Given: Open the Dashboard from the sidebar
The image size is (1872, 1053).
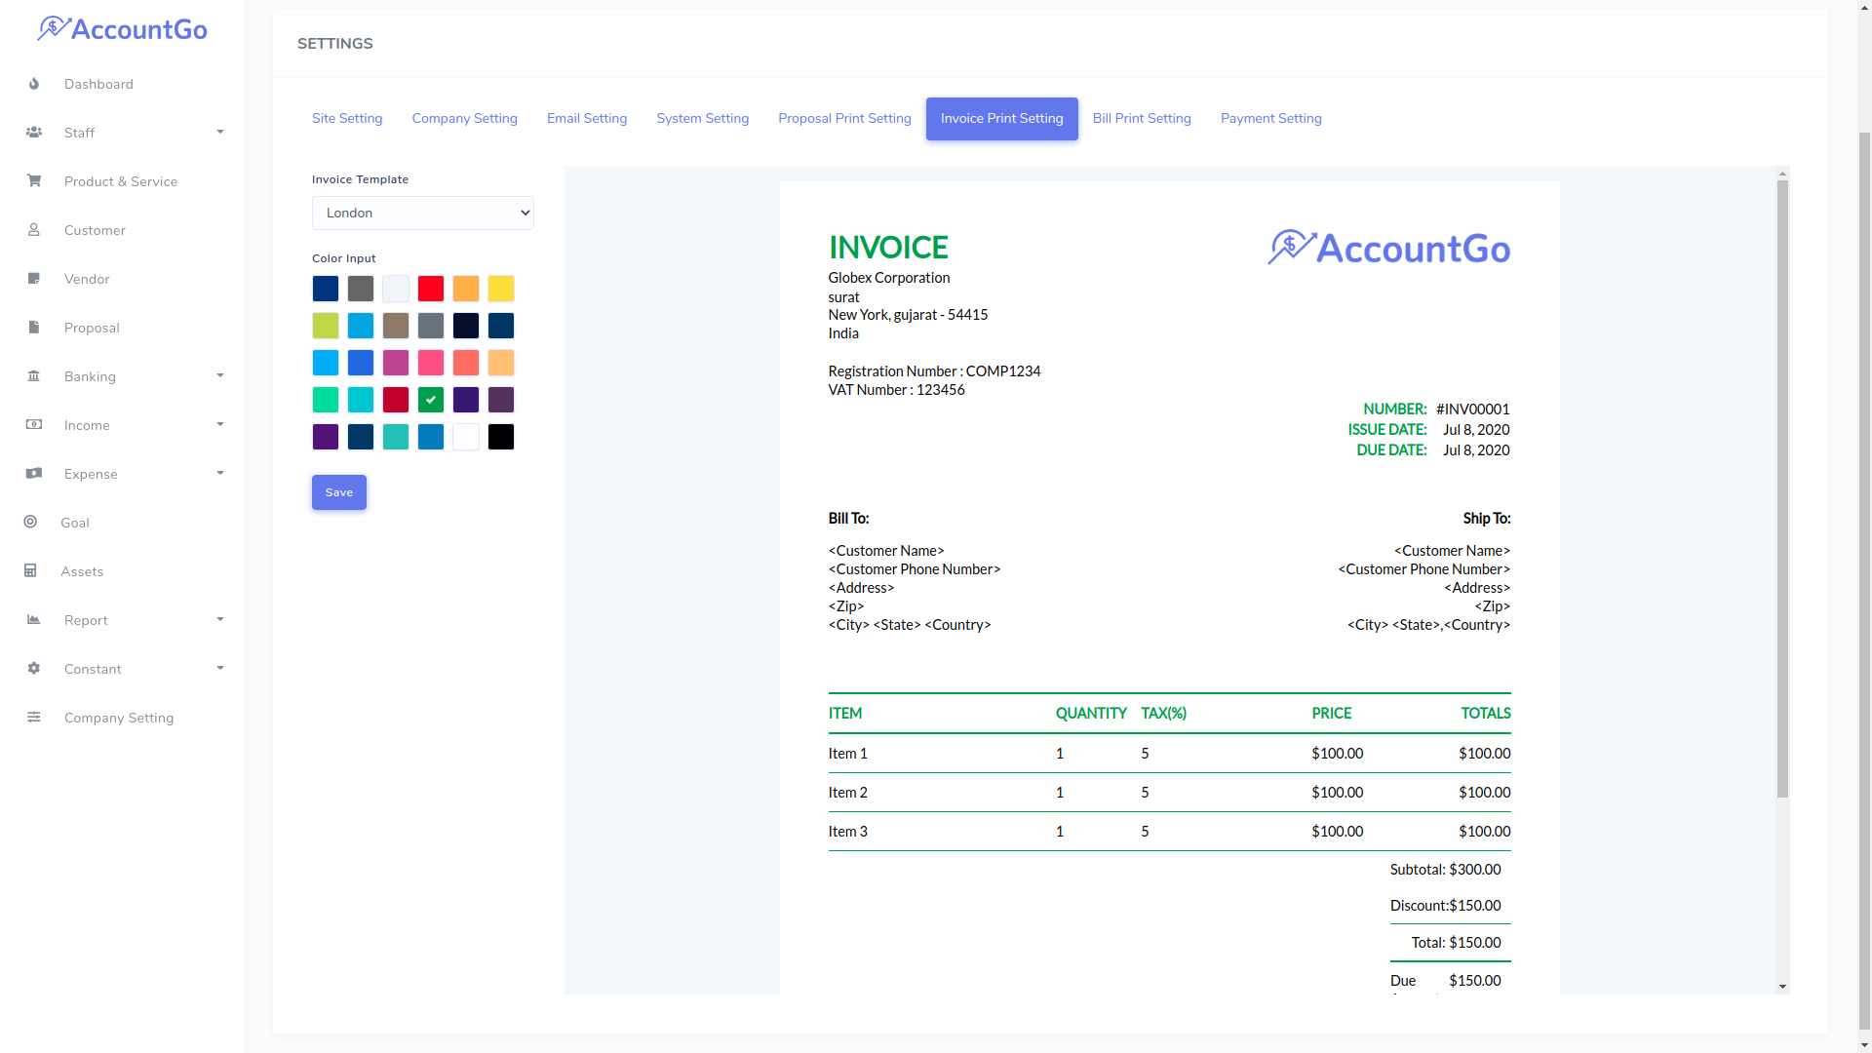Looking at the screenshot, I should [x=34, y=84].
